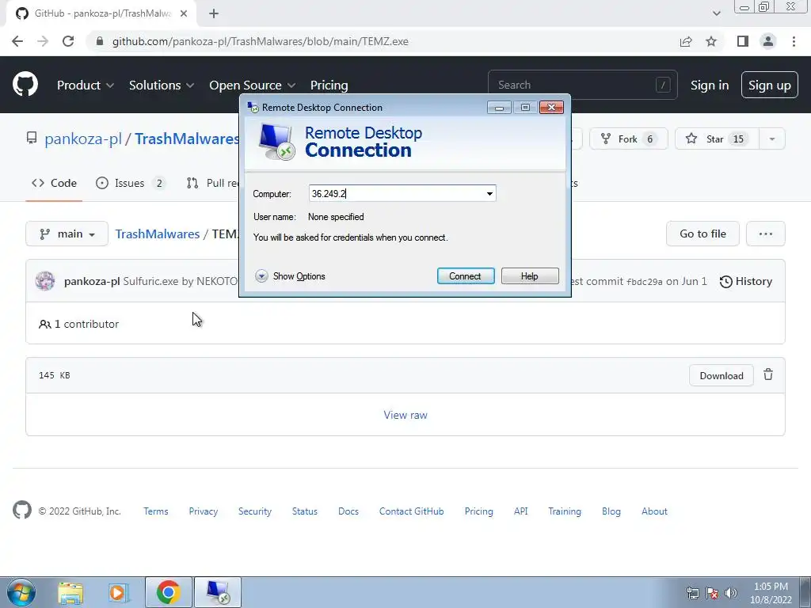Open more options ellipsis button
Viewport: 811px width, 608px height.
[766, 234]
